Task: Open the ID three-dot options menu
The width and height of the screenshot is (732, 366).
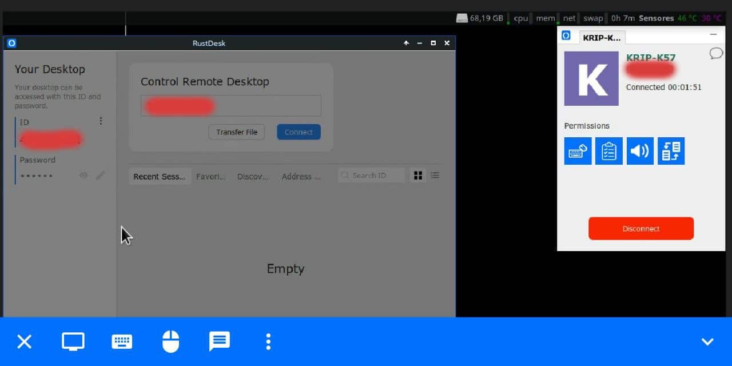Action: 101,121
